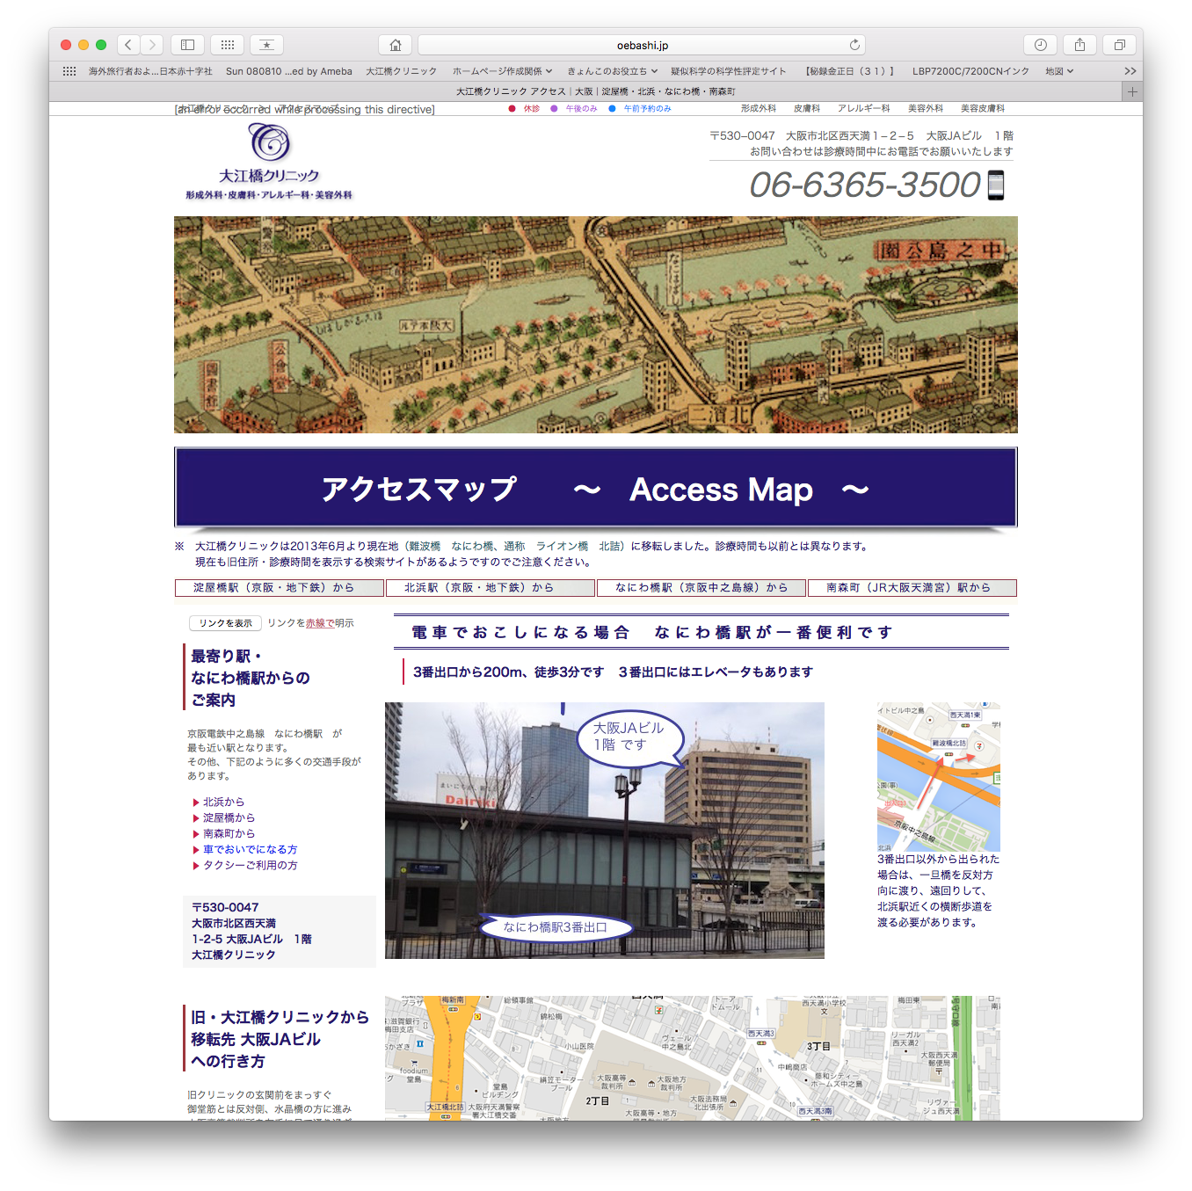The width and height of the screenshot is (1192, 1191).
Task: Jump to なにわ橋駅（京阪中之島線）から section
Action: 701,588
